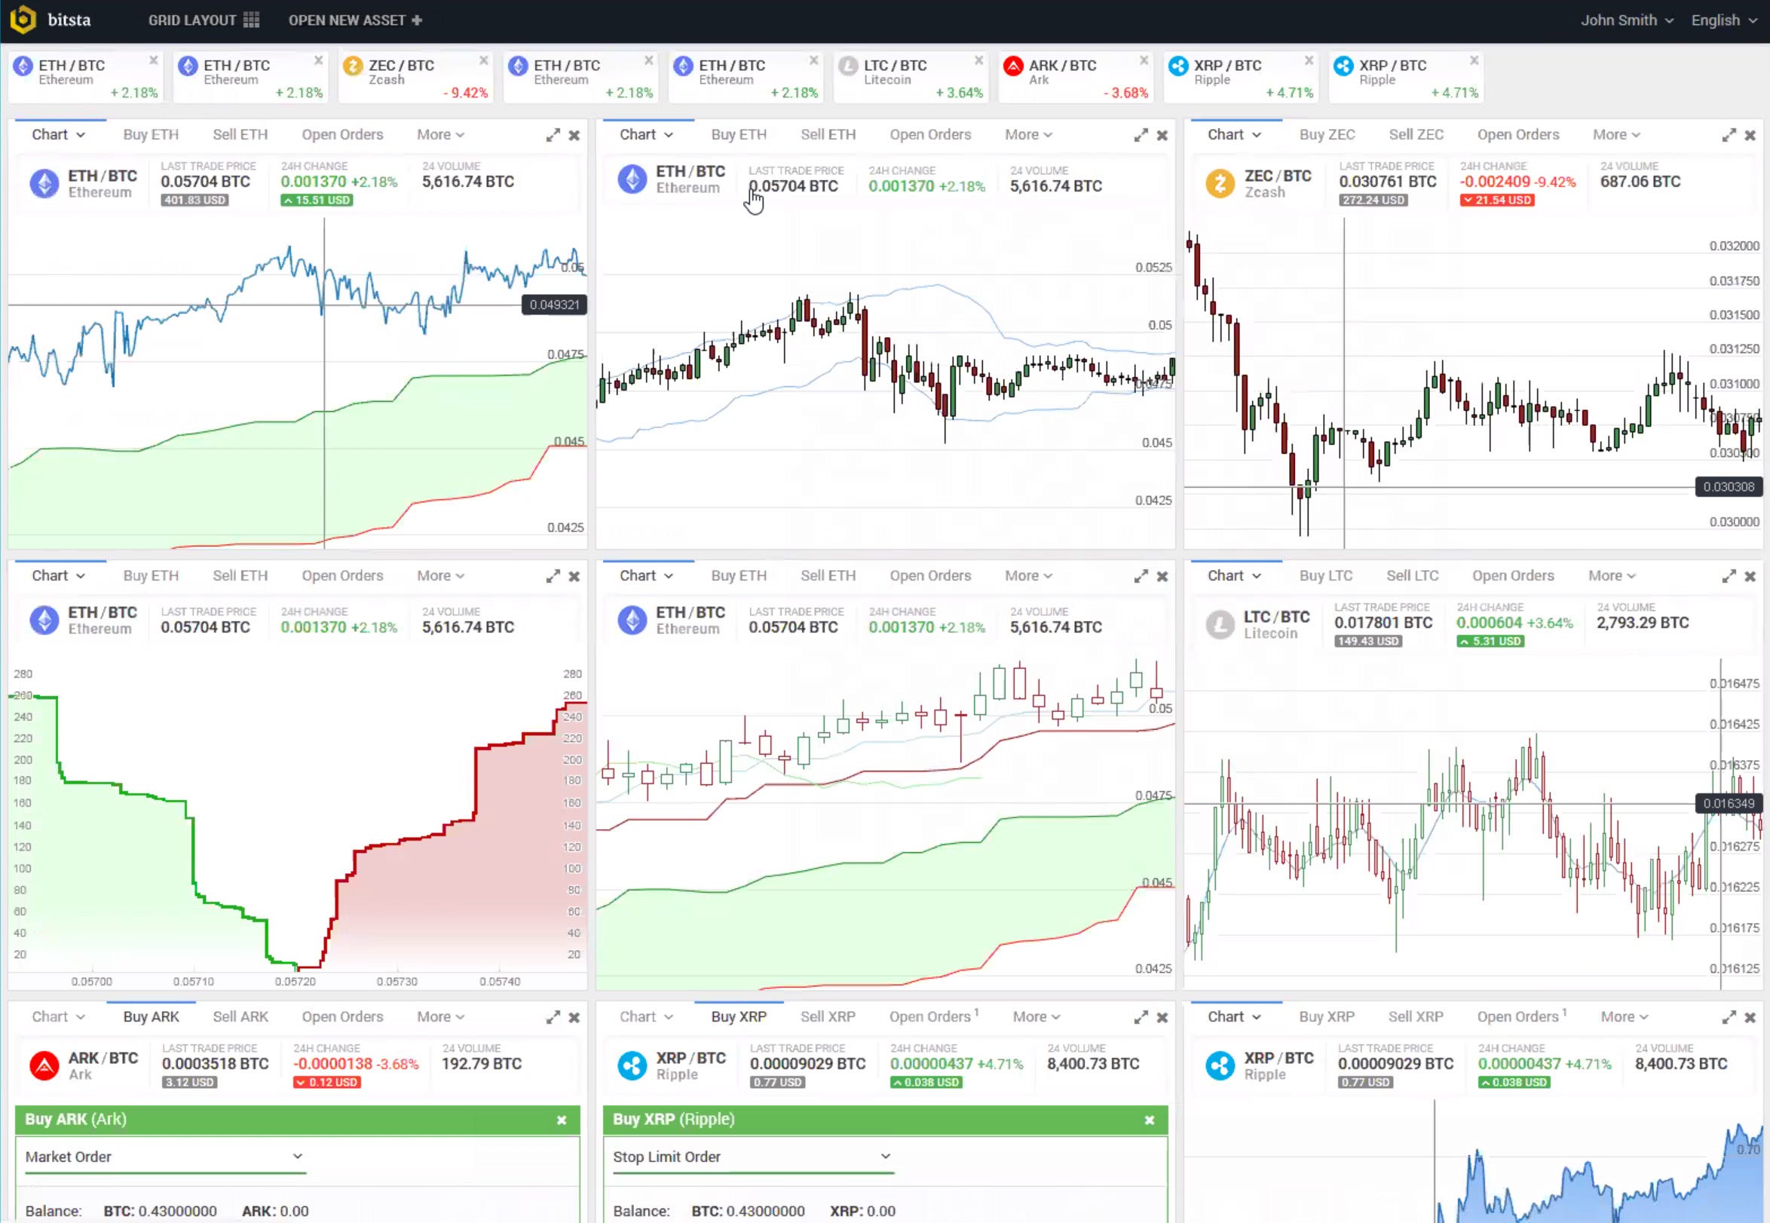Click the green 5.31 USD change badge
Screen dimensions: 1770x1223
tap(1490, 642)
